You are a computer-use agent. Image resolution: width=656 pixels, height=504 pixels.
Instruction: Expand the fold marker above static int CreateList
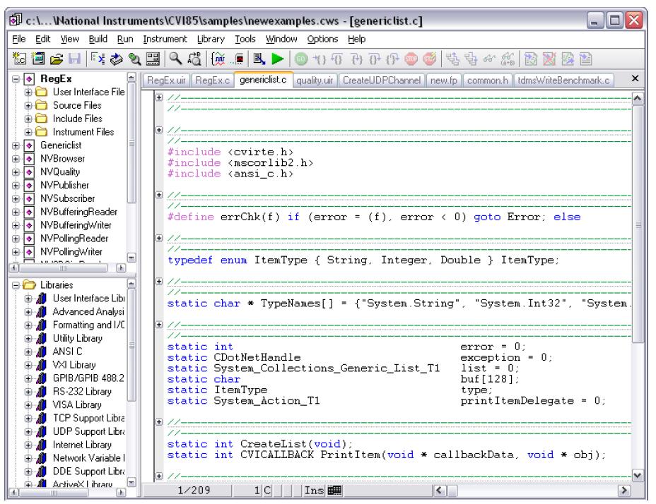[x=159, y=421]
